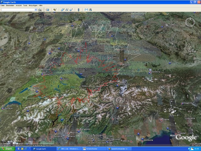This screenshot has width=201, height=151.
Task: Click Internet Explorer quick launch icon
Action: click(26, 149)
